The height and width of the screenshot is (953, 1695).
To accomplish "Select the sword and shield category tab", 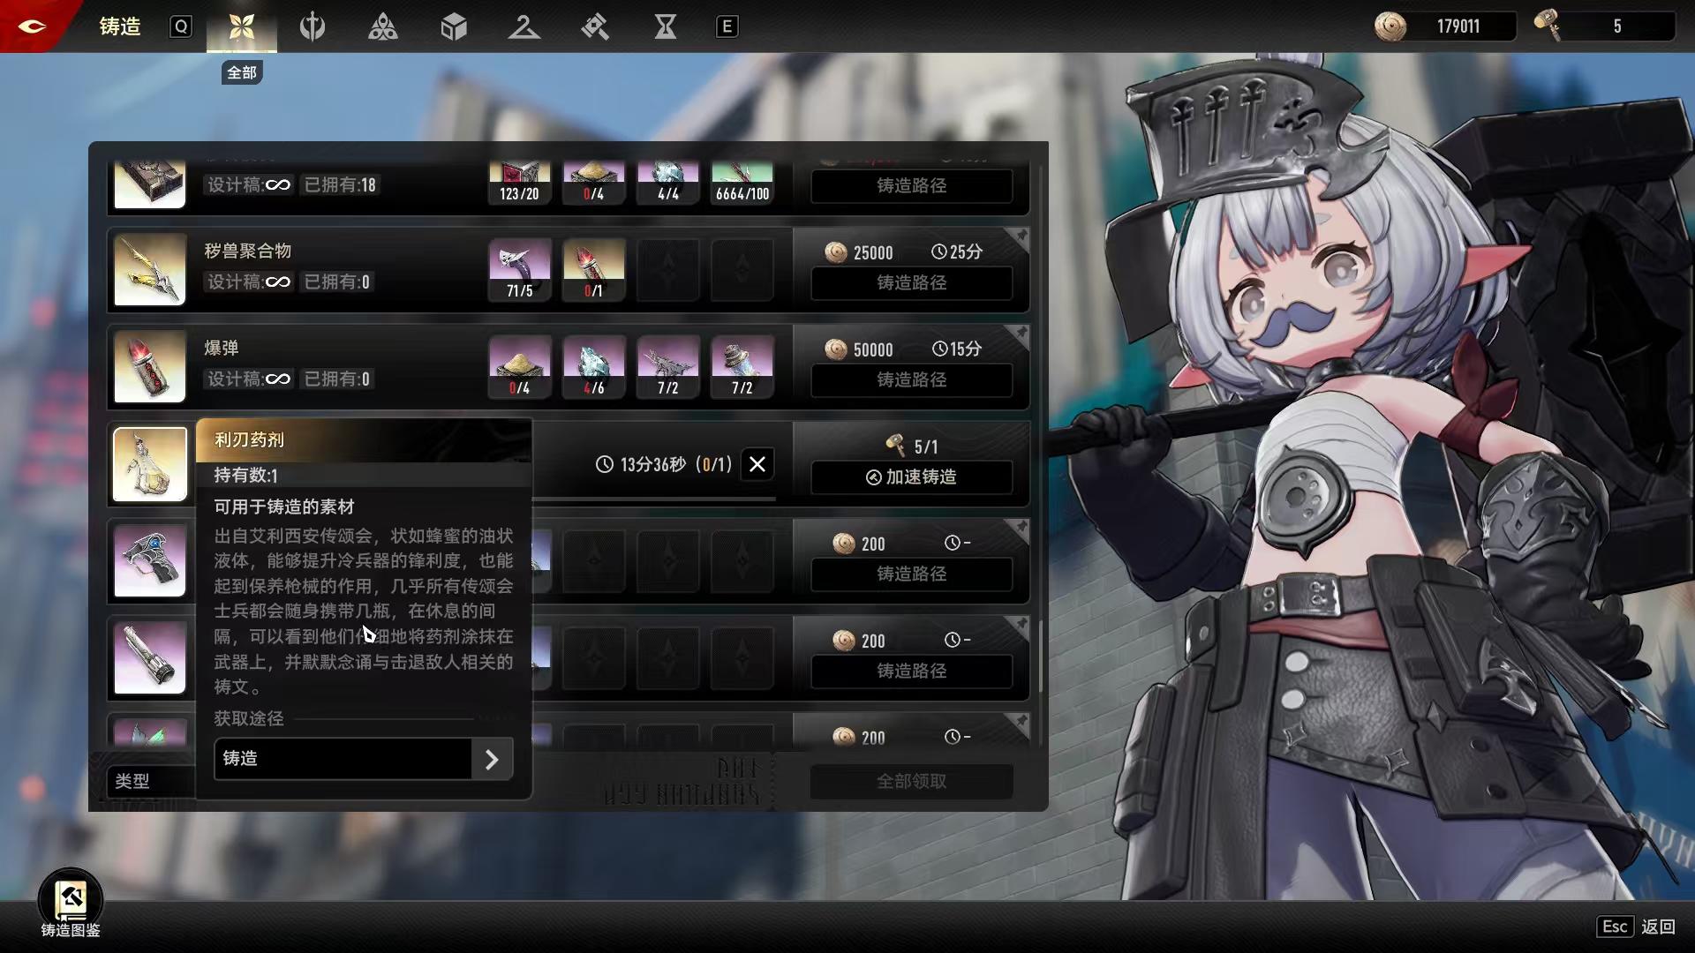I will coord(312,26).
